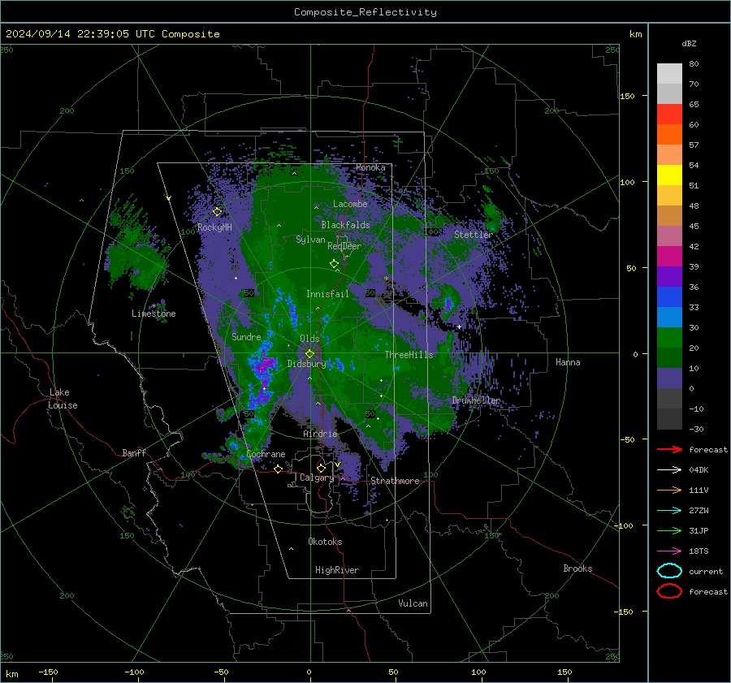731x683 pixels.
Task: Click the RockyMH label
Action: click(x=214, y=227)
